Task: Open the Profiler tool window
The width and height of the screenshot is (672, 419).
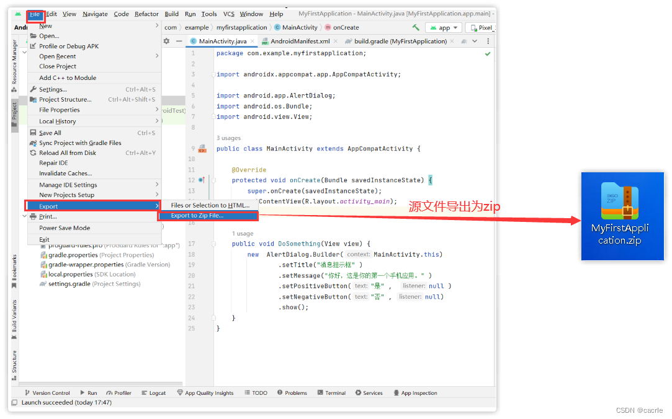Action: [x=119, y=393]
